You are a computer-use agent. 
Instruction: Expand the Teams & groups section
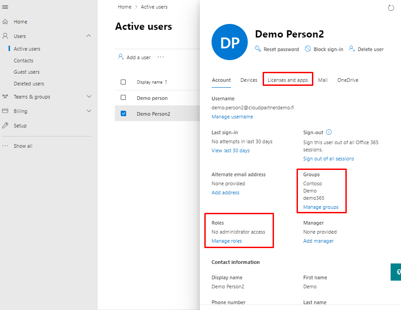(89, 97)
